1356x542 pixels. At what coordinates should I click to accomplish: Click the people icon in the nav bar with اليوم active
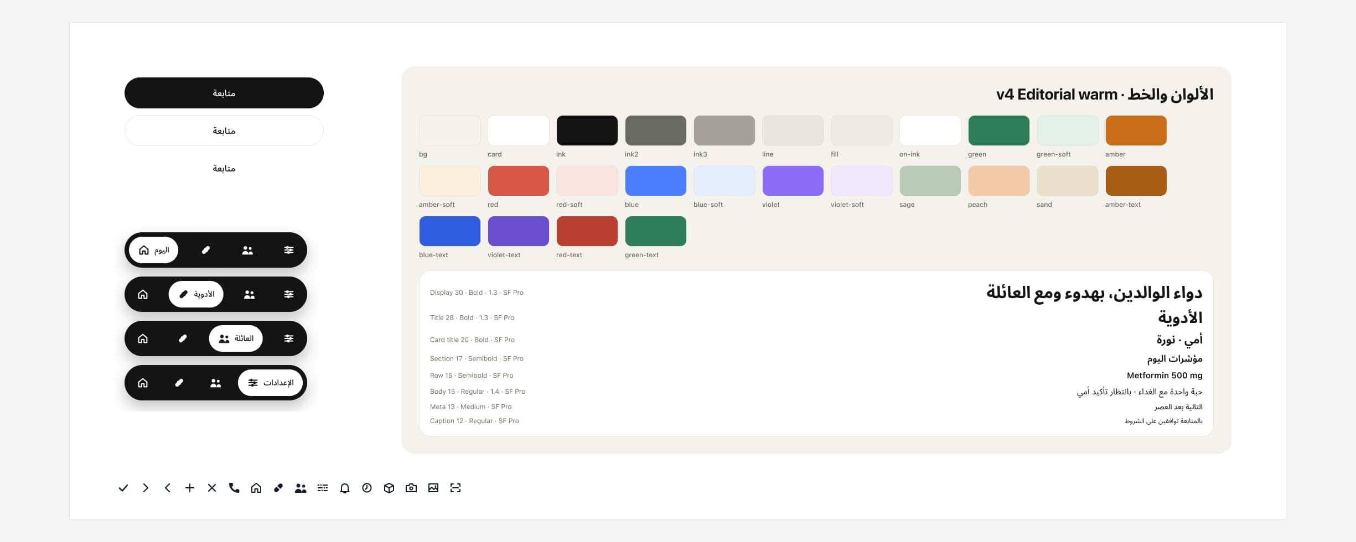click(x=247, y=250)
